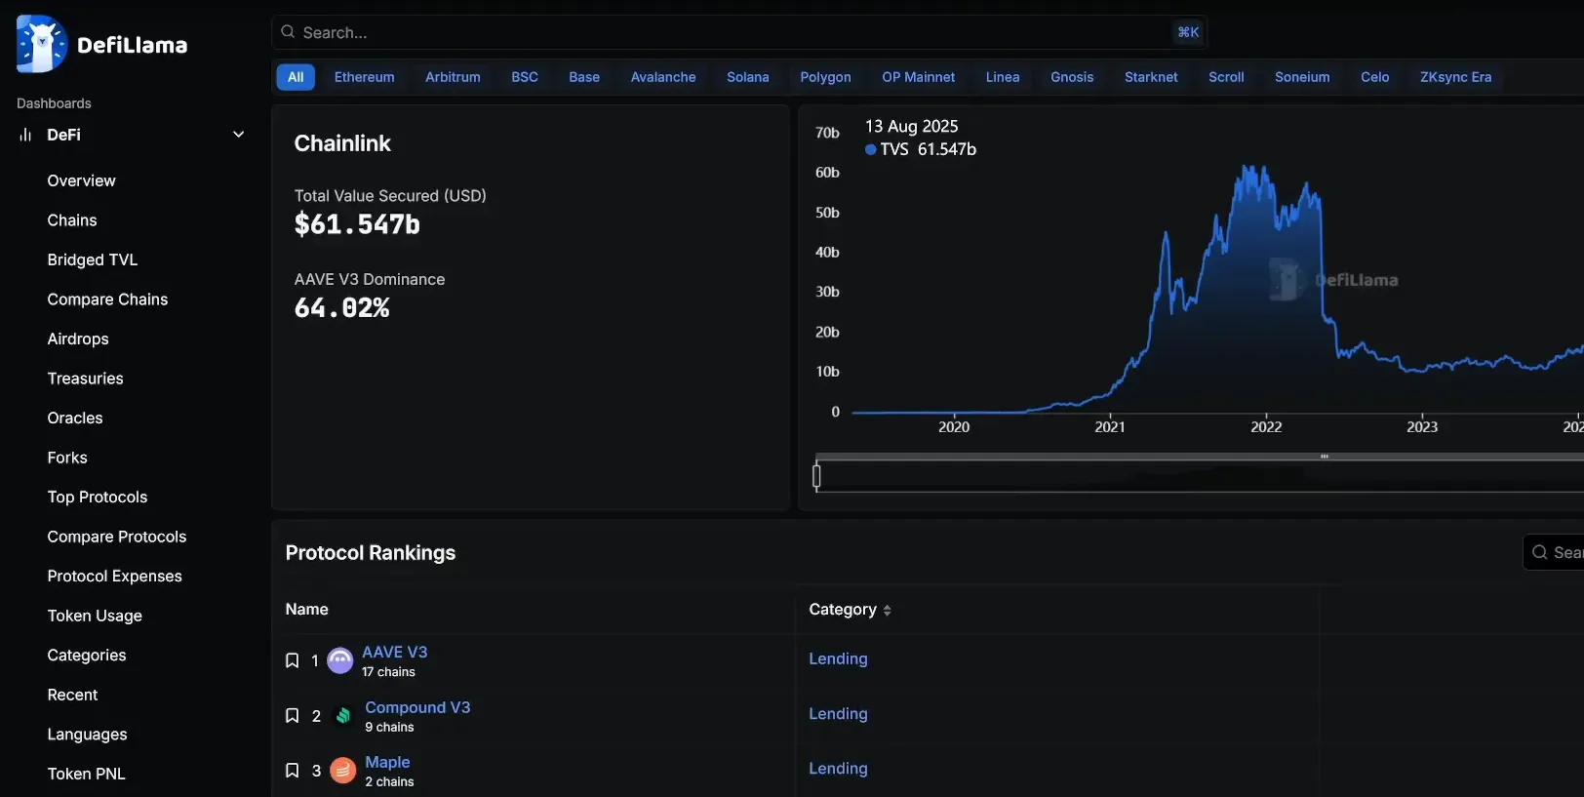Viewport: 1584px width, 797px height.
Task: Click the Maple logo icon
Action: [x=342, y=771]
